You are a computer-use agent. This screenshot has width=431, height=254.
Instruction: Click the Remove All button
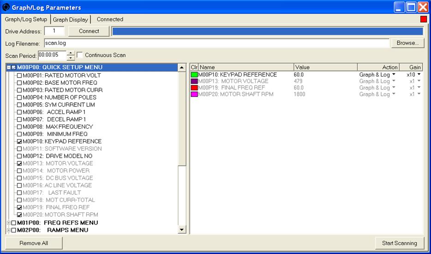tap(34, 243)
